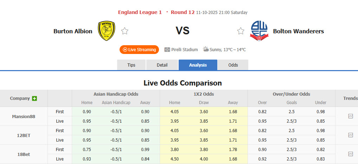Start the Live Streaming button

(139, 50)
